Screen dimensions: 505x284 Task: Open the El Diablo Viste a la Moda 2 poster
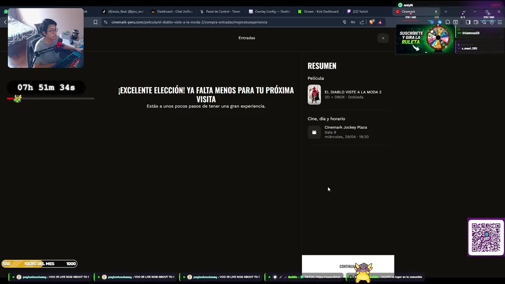314,95
